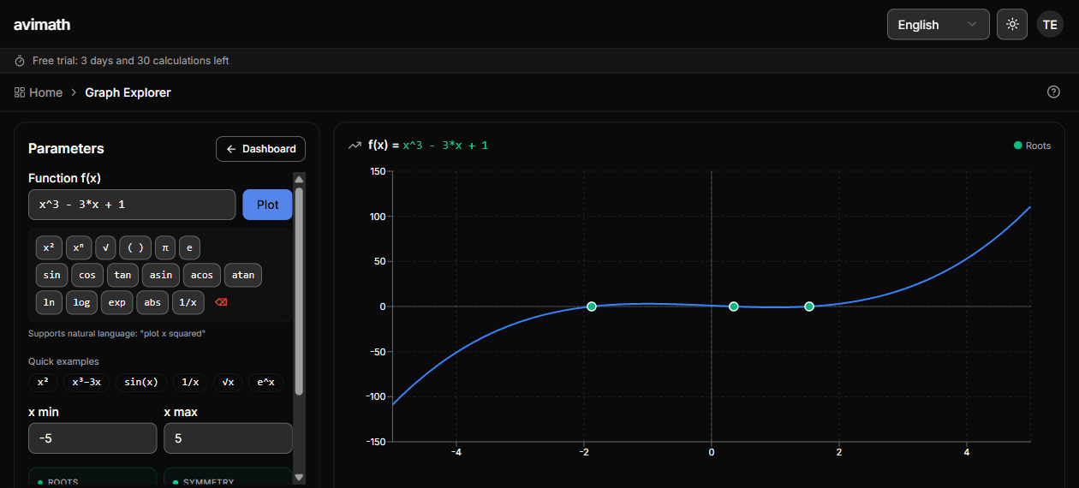Click the graph trend-line icon beside f(x)

pyautogui.click(x=355, y=146)
